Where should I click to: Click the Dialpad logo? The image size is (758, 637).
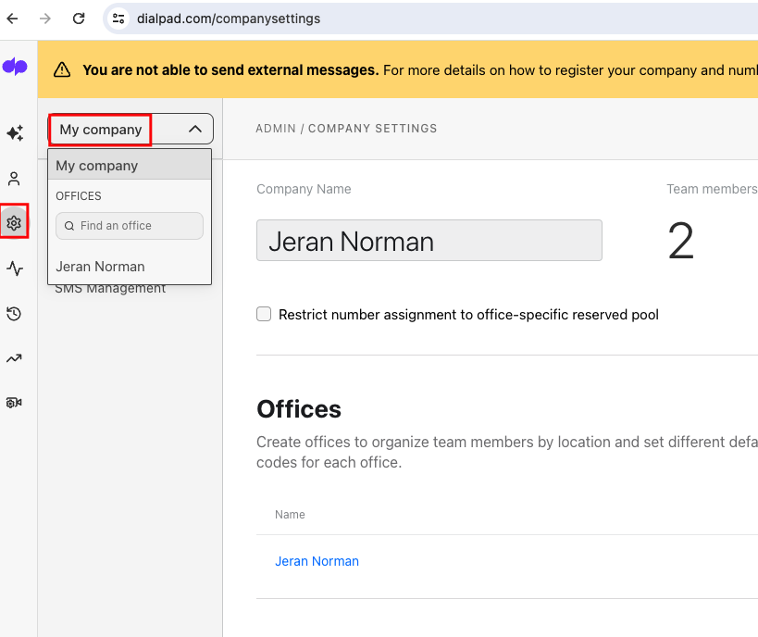(15, 67)
